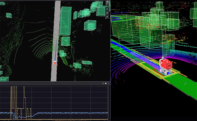Screen dimensions: 197x121
Task: Enter fullscreen for the plot panel
Action: click(103, 84)
